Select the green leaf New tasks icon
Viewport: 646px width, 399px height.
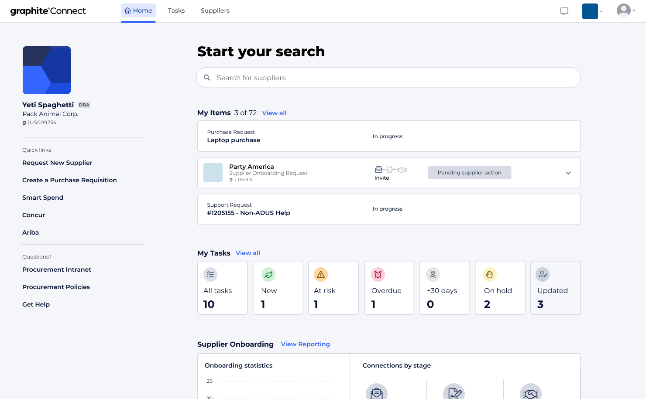268,274
